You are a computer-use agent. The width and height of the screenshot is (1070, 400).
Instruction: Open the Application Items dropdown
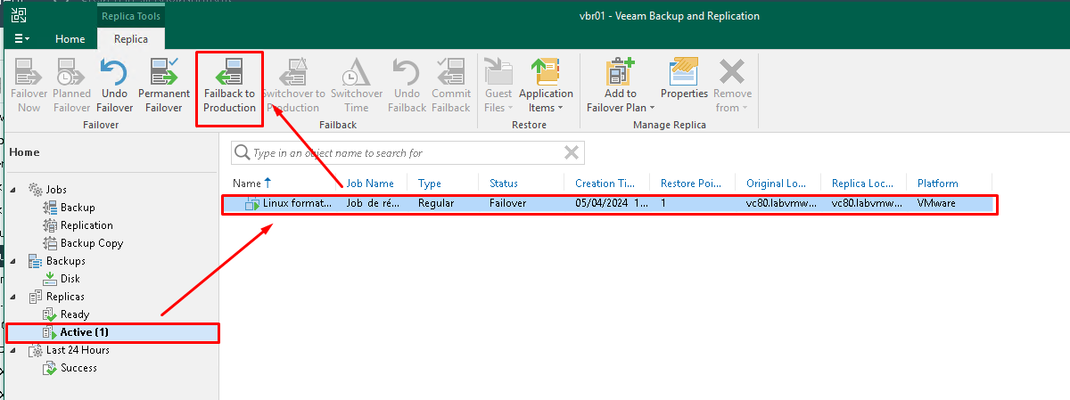[546, 86]
